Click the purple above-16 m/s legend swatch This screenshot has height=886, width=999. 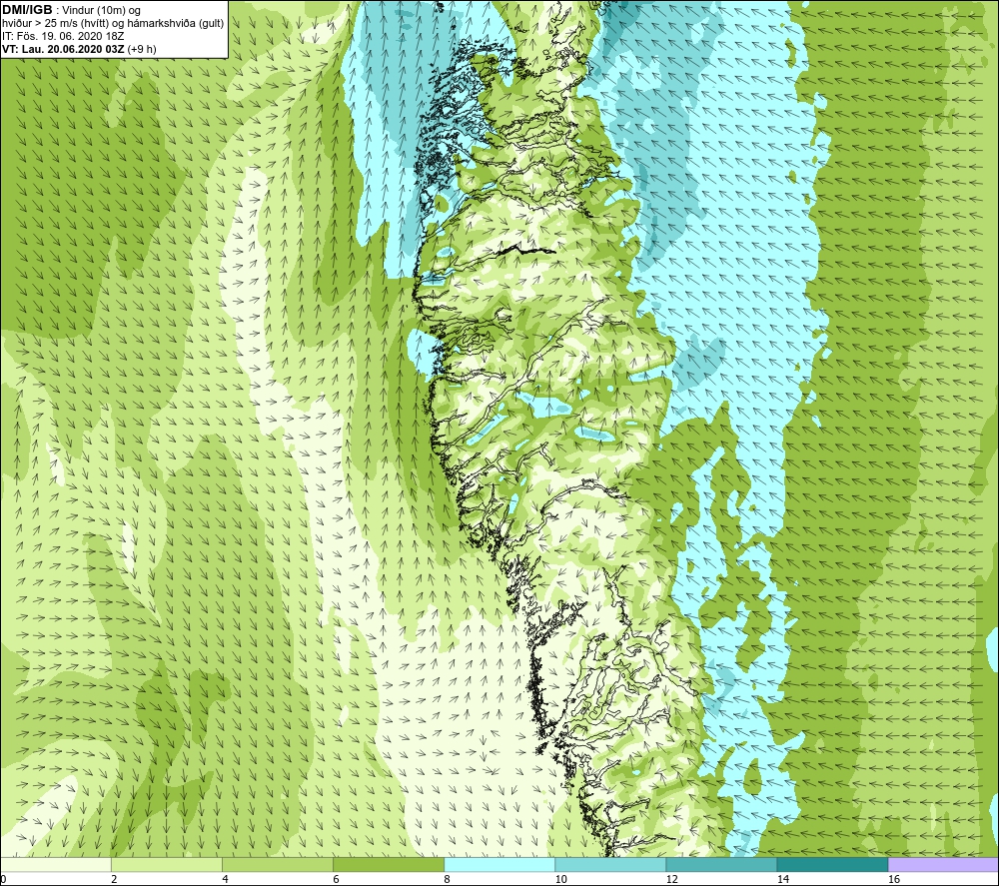(943, 864)
